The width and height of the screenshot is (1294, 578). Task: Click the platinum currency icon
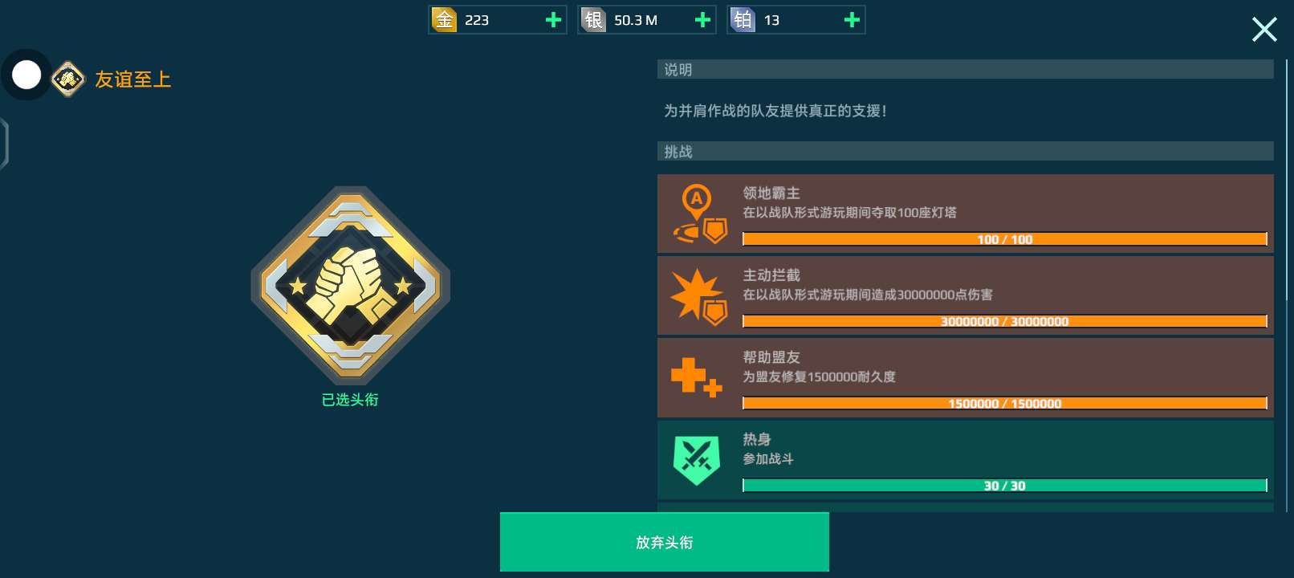(x=743, y=19)
